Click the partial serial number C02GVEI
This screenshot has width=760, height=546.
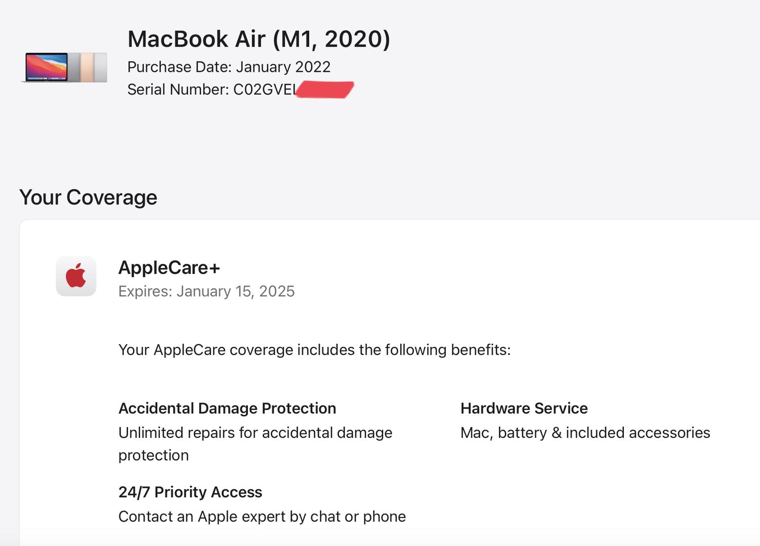264,89
